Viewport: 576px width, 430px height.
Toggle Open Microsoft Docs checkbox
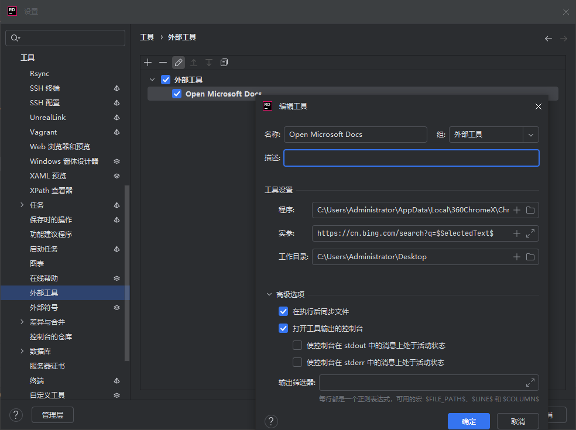coord(177,94)
